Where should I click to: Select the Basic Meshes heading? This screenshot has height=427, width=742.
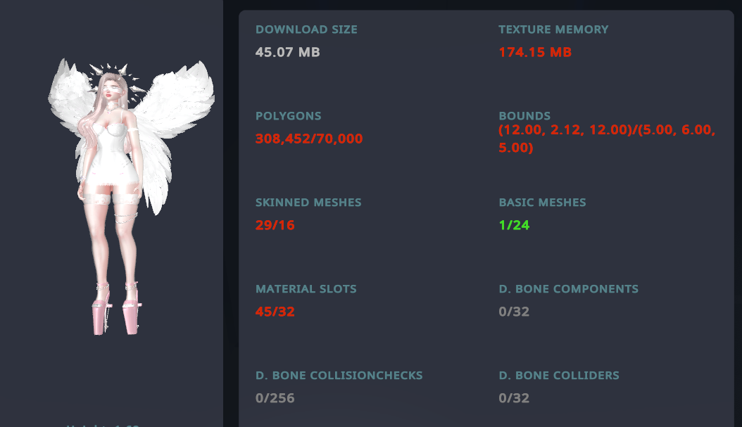pyautogui.click(x=542, y=203)
